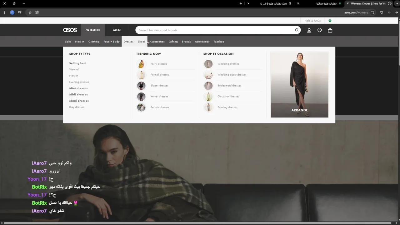Click the Party dresses thumbnail icon

coord(141,64)
